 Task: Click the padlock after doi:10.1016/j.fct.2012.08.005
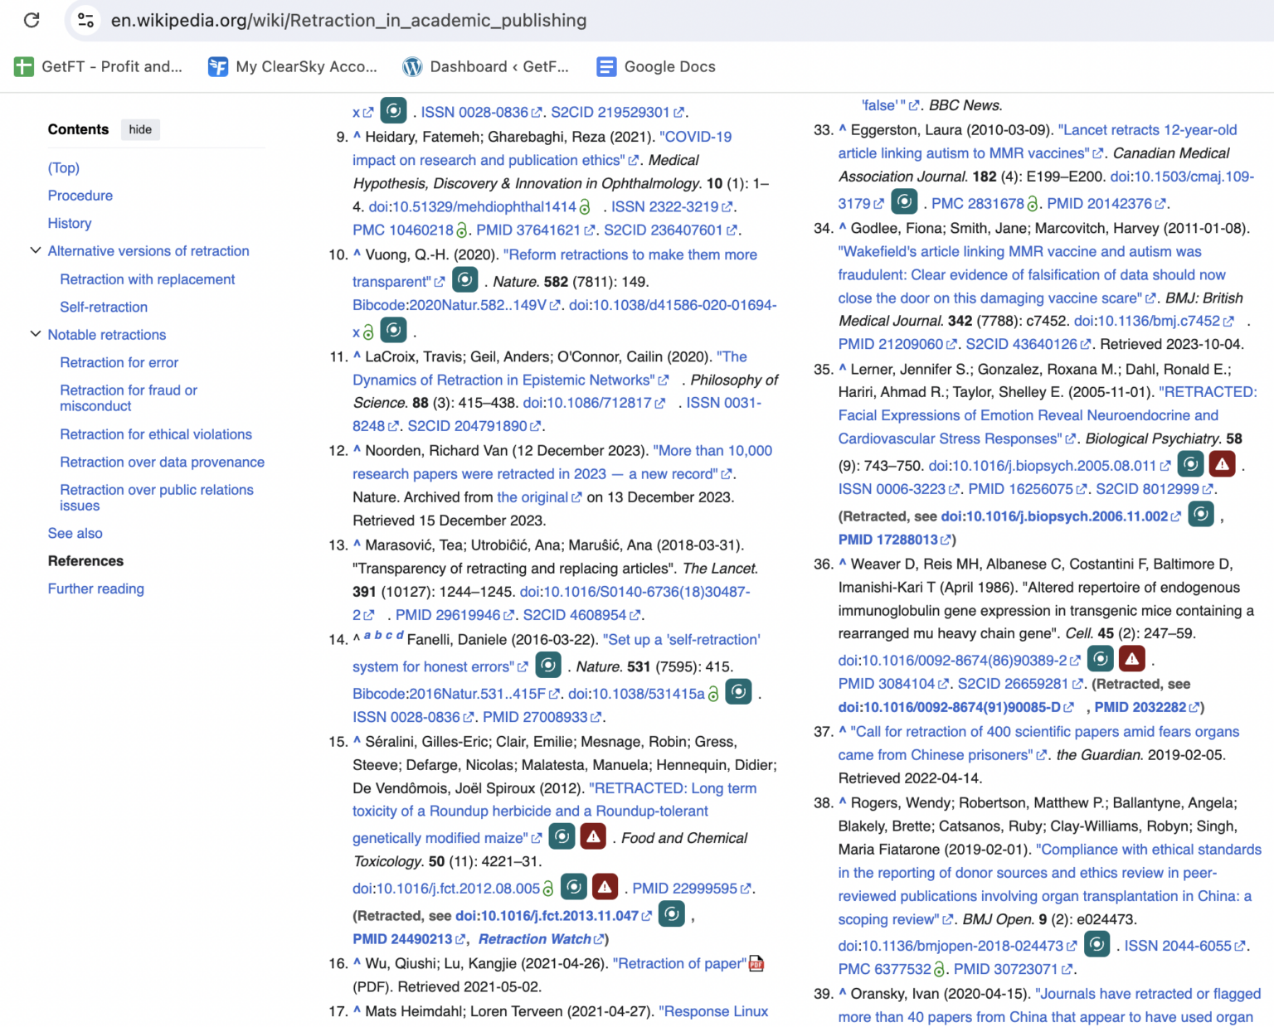[x=547, y=887]
